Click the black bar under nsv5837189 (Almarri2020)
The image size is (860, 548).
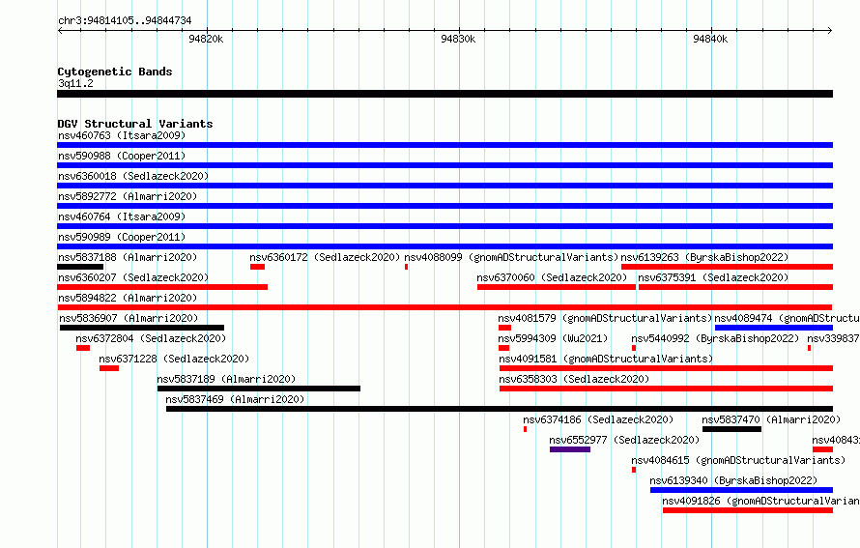tap(259, 389)
